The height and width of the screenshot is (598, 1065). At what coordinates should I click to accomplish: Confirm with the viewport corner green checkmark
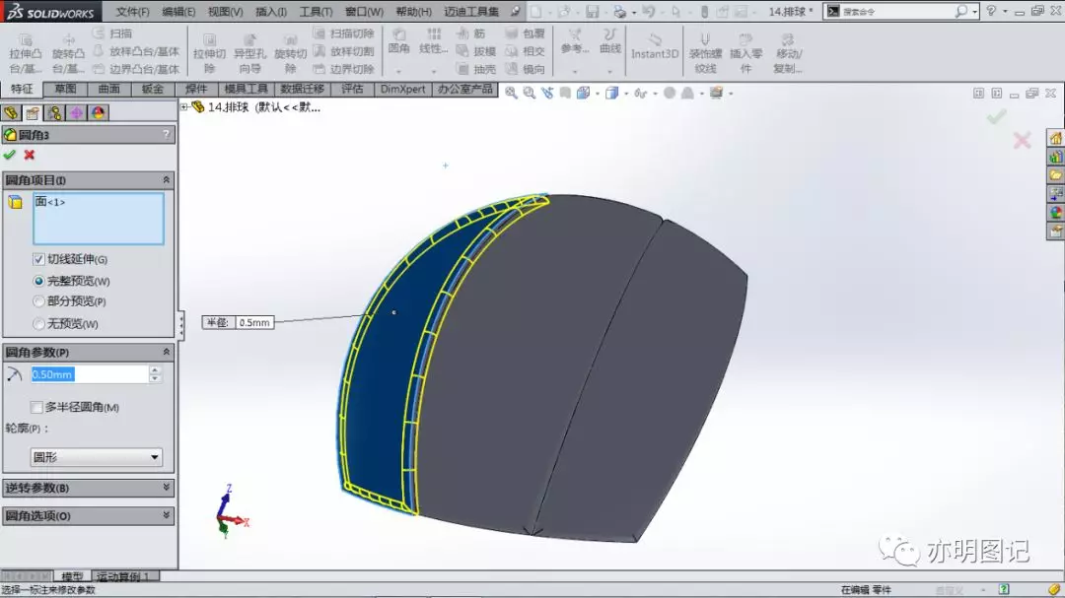pyautogui.click(x=996, y=117)
